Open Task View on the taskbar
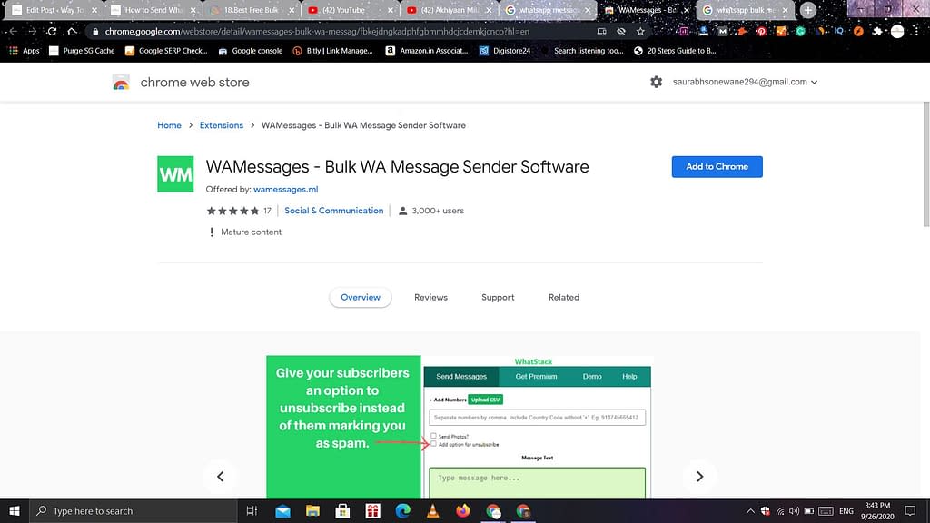 (252, 510)
